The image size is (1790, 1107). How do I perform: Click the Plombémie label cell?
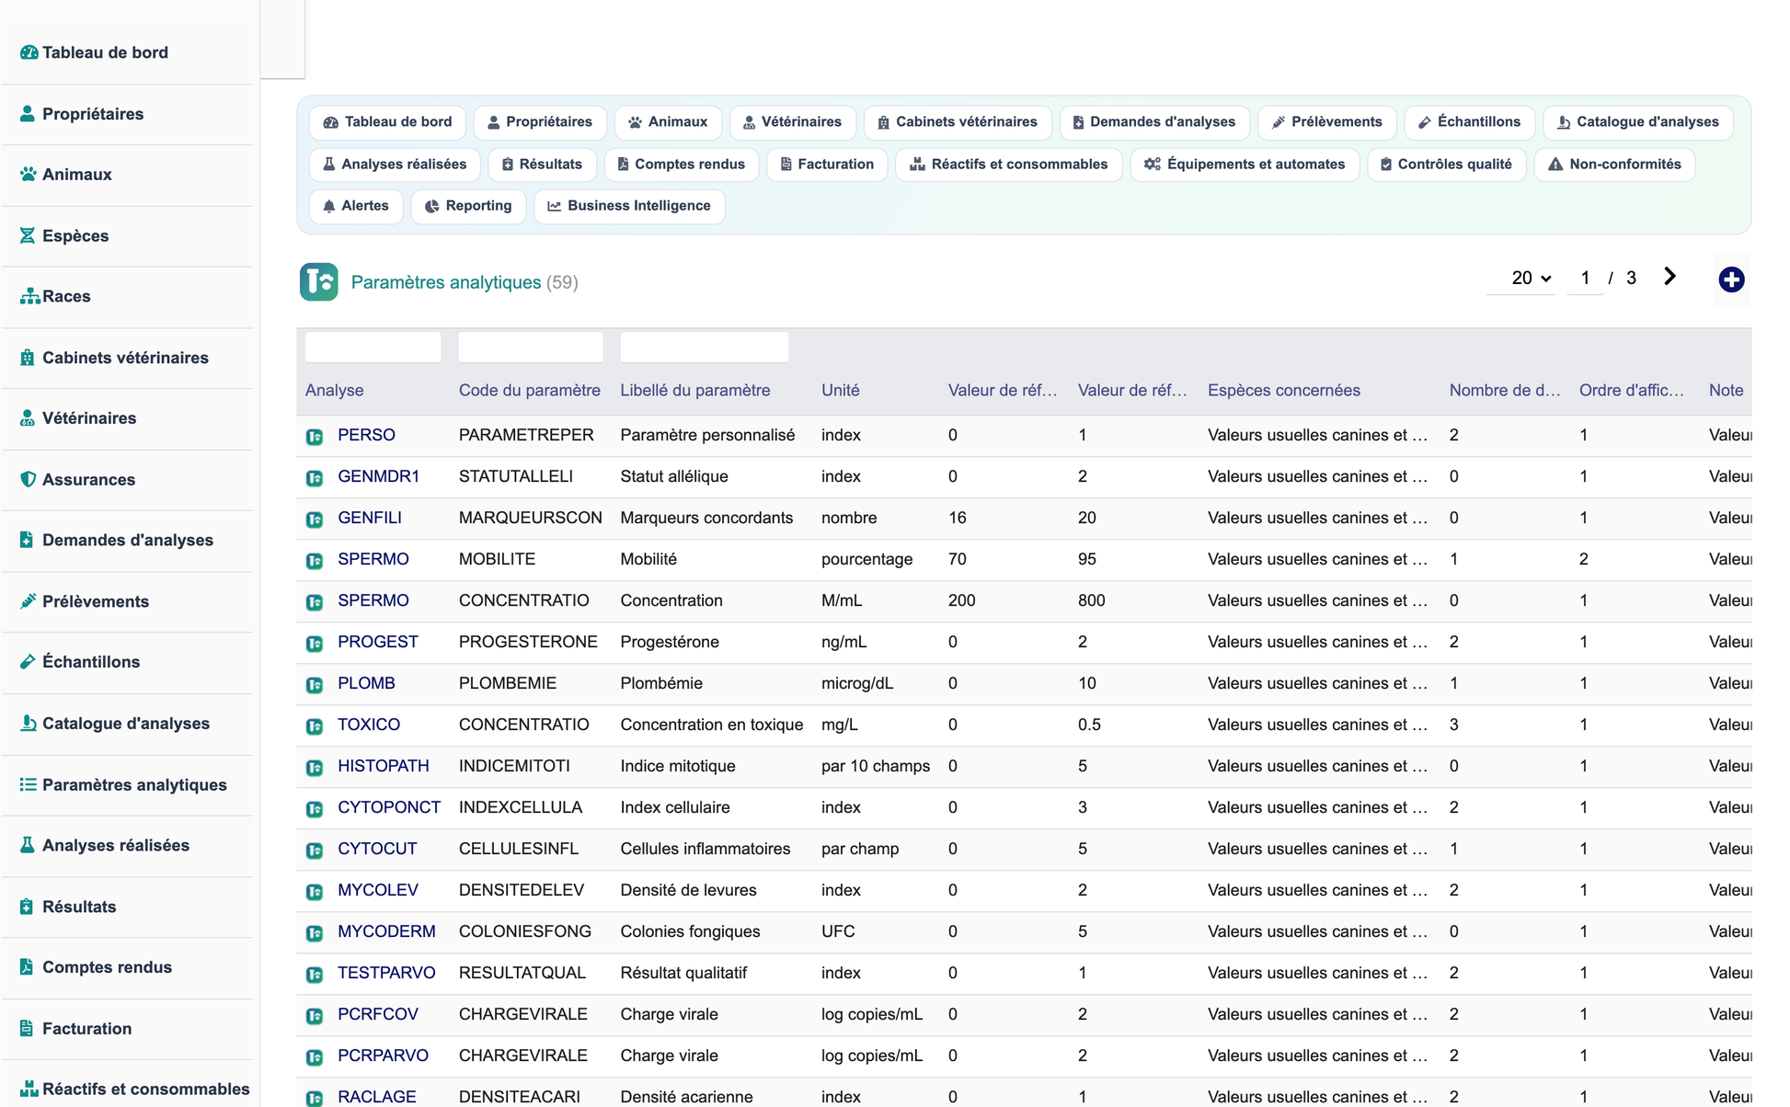point(661,683)
